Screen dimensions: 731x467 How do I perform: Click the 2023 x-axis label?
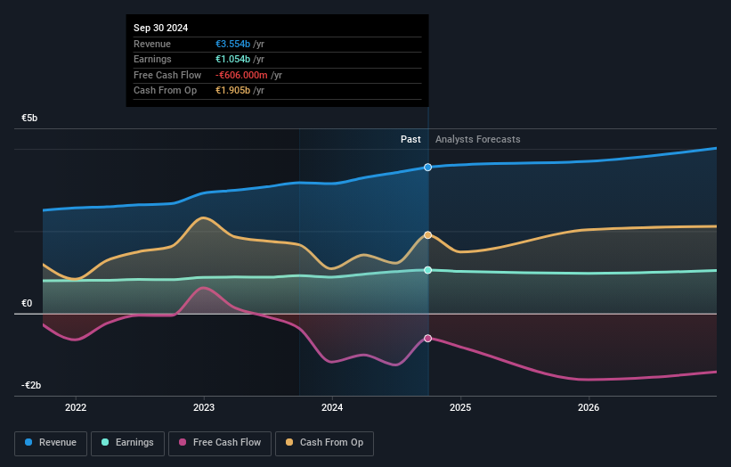pos(204,407)
